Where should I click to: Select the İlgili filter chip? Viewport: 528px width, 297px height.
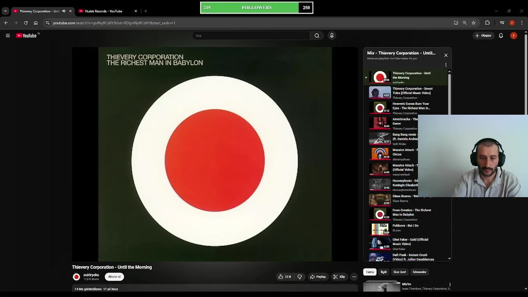click(384, 272)
